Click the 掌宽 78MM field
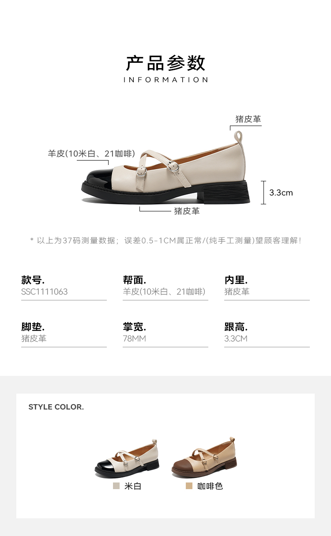The image size is (331, 536). coord(165,334)
